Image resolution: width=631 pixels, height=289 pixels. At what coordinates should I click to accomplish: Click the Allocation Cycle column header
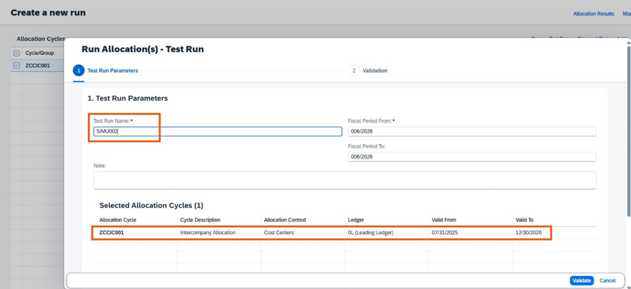[118, 220]
